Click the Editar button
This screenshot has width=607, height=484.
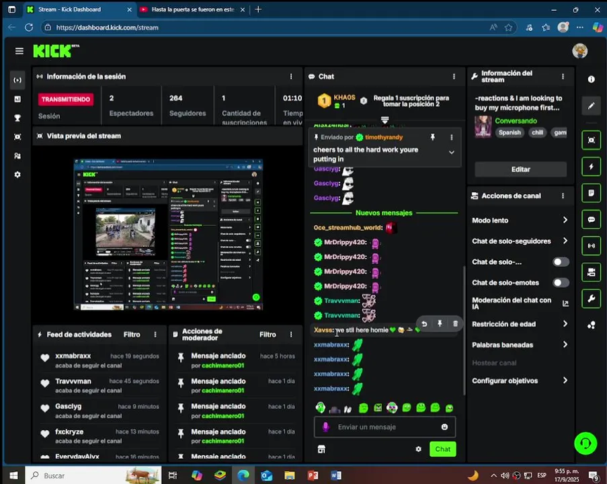520,169
